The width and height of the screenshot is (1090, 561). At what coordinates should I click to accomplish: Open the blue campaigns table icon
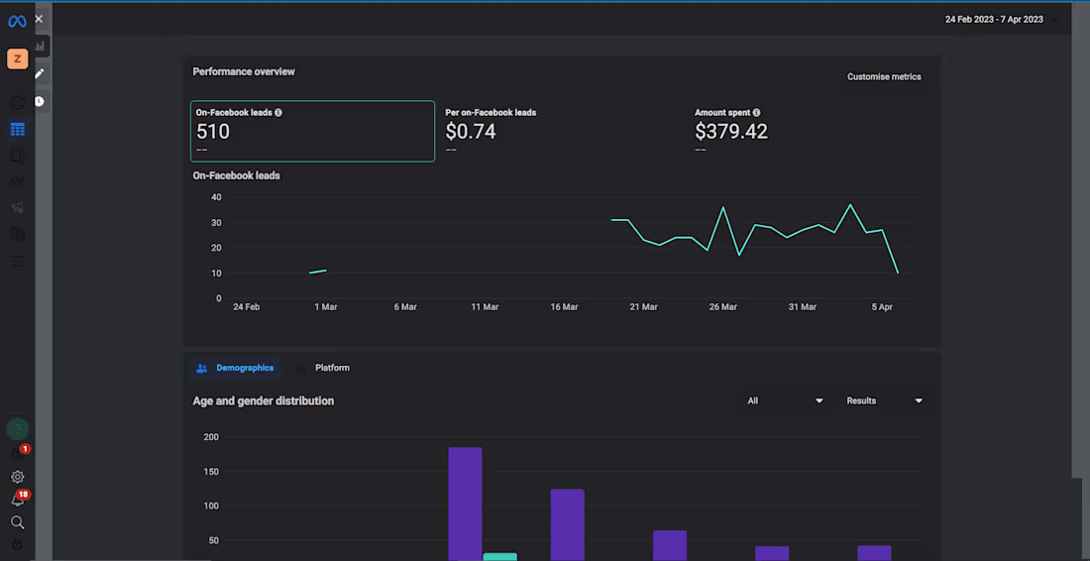tap(17, 130)
